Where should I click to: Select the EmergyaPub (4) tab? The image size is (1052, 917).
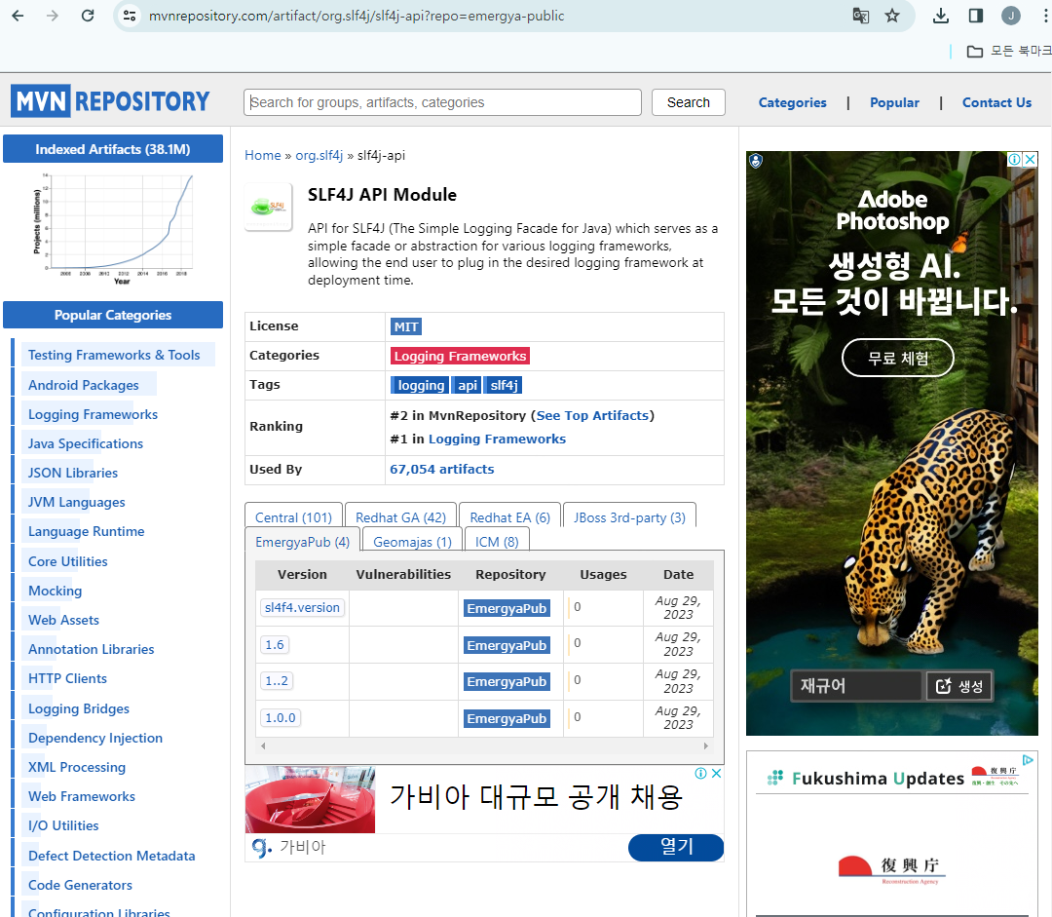[x=303, y=541]
